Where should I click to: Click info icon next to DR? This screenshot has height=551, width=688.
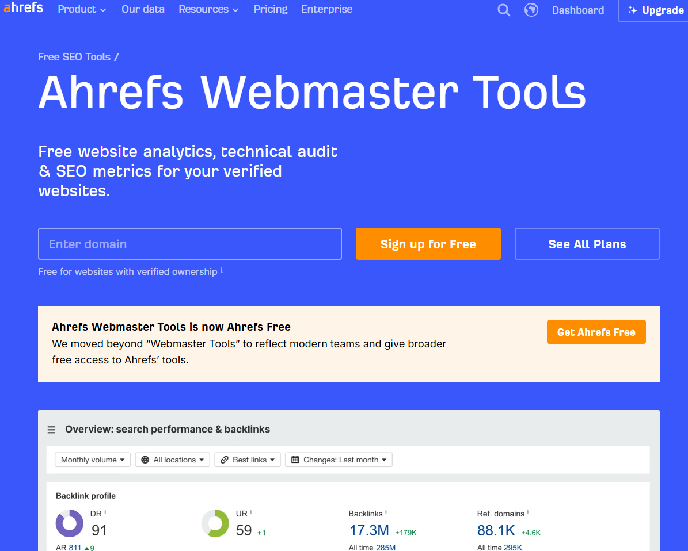pyautogui.click(x=105, y=512)
